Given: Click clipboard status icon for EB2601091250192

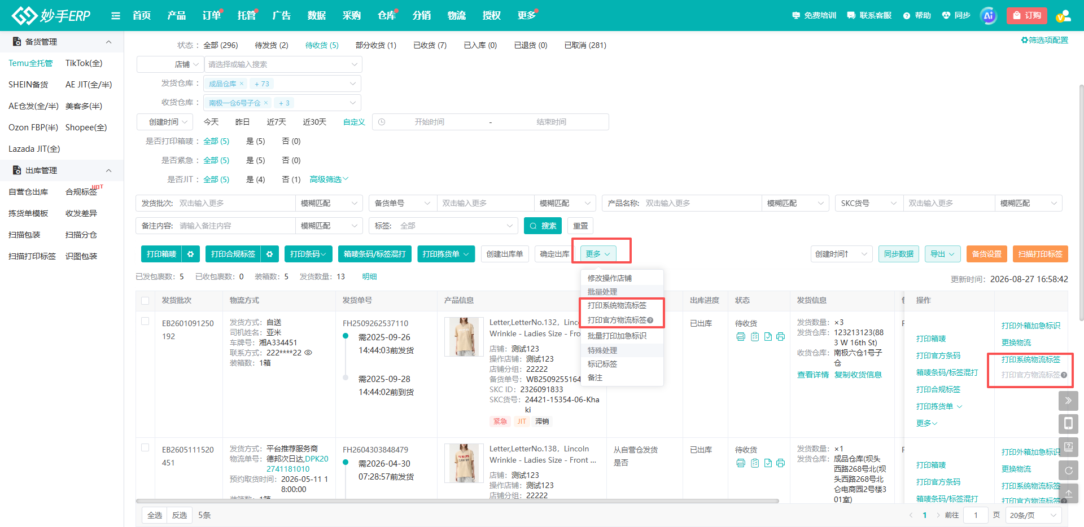Looking at the screenshot, I should click(x=755, y=337).
